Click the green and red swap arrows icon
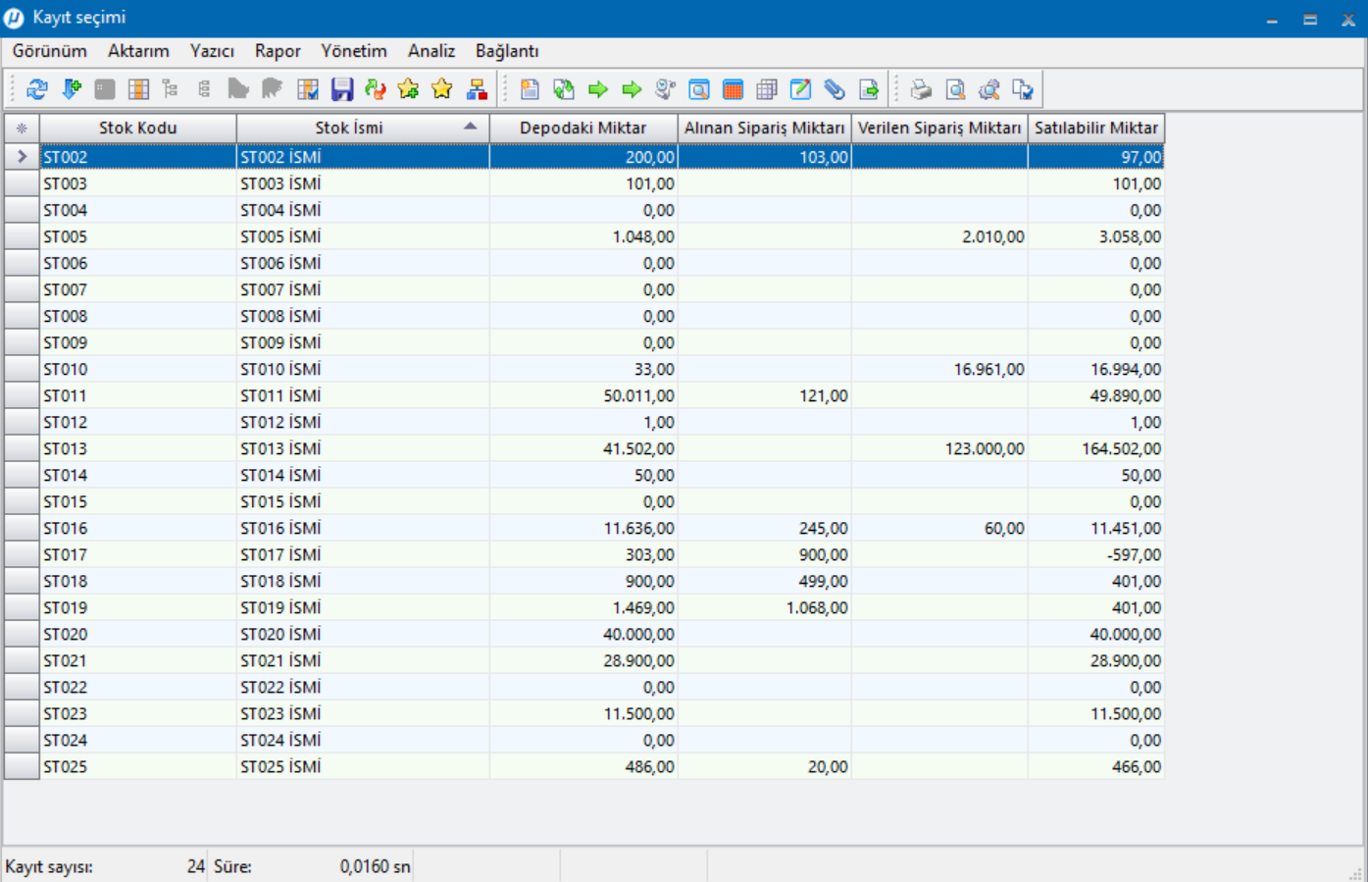The height and width of the screenshot is (882, 1368). point(375,89)
